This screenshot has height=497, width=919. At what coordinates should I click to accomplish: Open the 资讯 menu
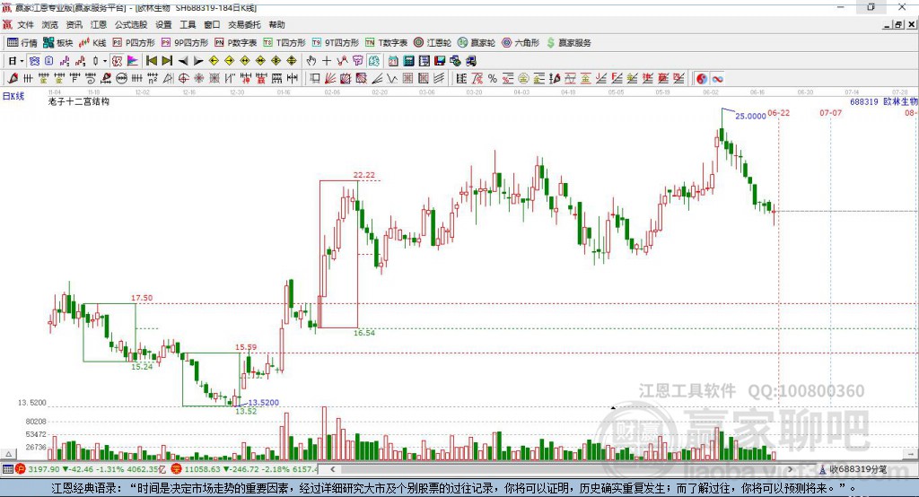click(x=74, y=24)
